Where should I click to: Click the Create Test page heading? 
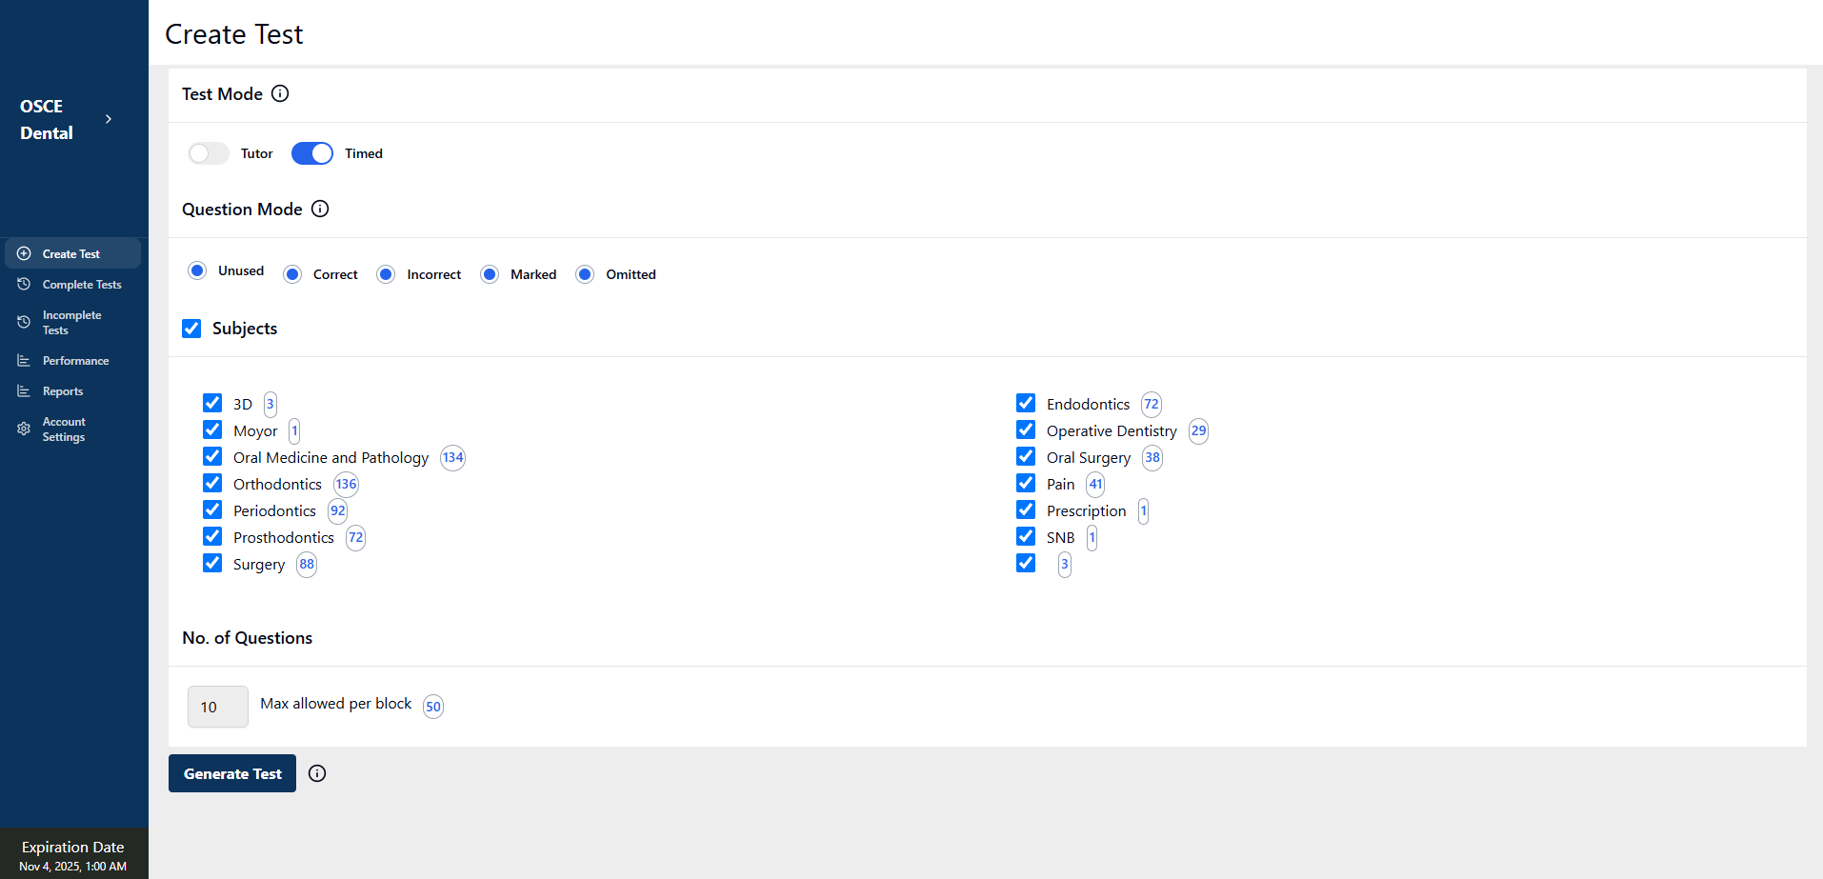233,34
